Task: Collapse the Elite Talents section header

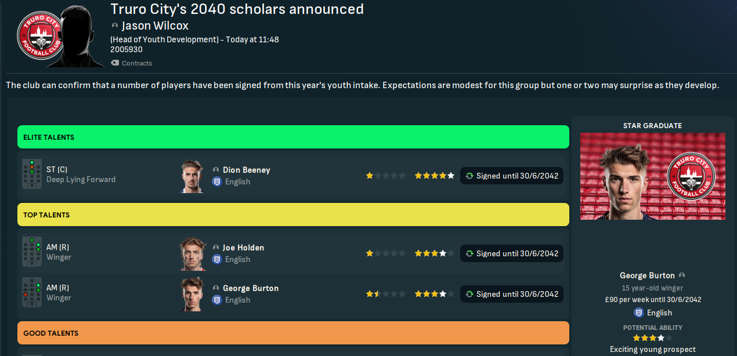Action: click(x=293, y=137)
